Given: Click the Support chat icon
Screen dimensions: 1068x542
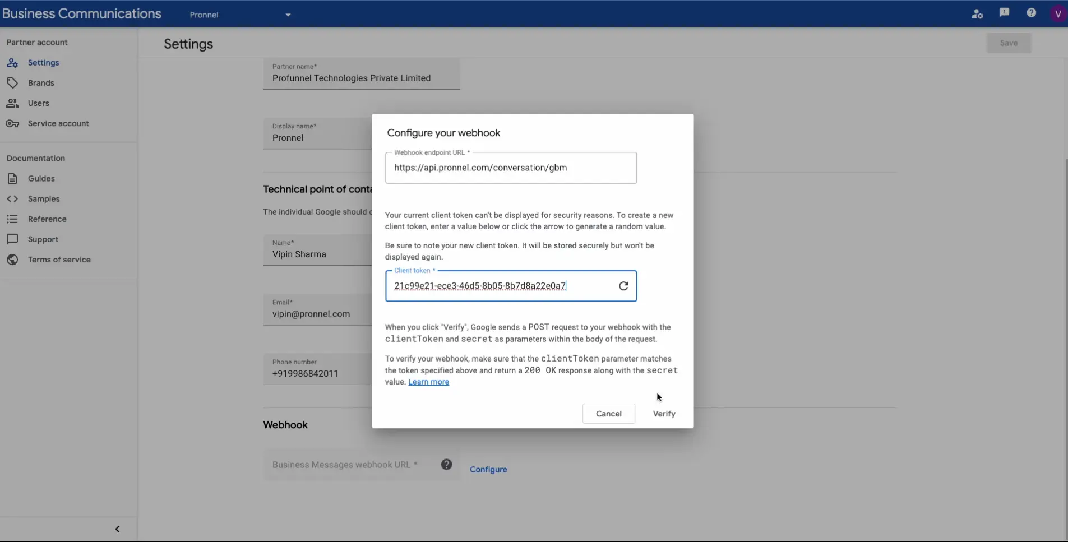Looking at the screenshot, I should coord(12,239).
